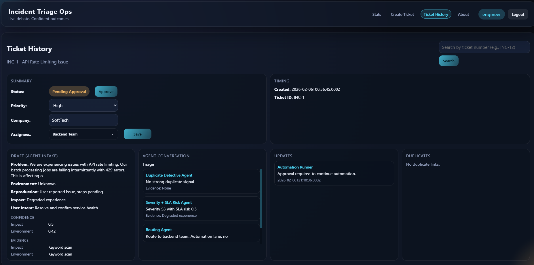Click the 'No duplicate links.' text

[423, 164]
